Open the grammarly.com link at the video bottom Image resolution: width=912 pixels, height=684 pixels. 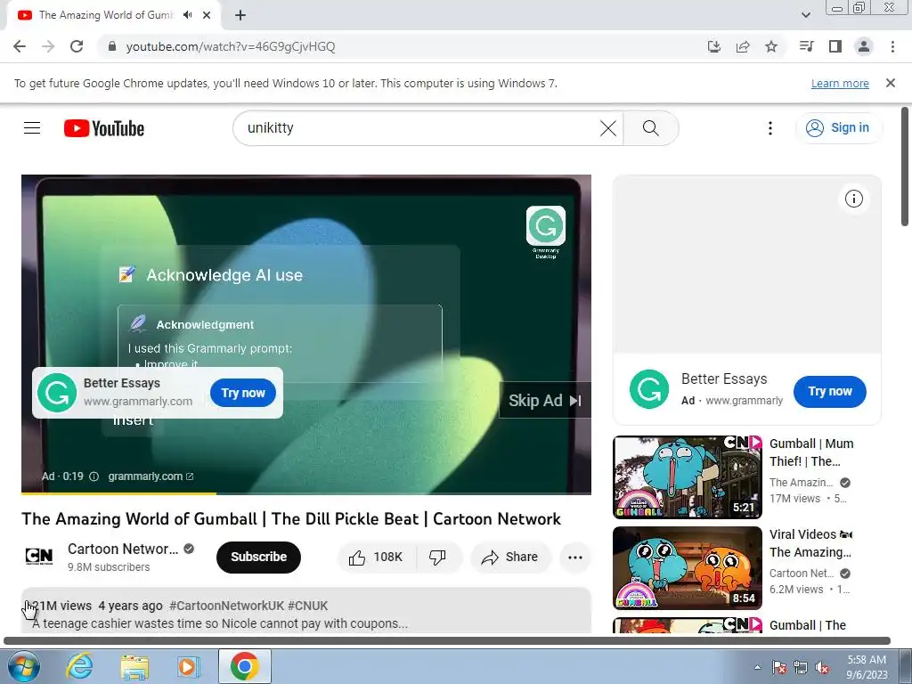(x=151, y=476)
